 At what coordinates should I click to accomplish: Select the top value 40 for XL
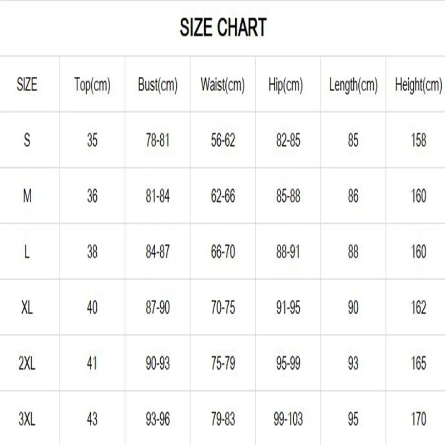[x=92, y=307]
